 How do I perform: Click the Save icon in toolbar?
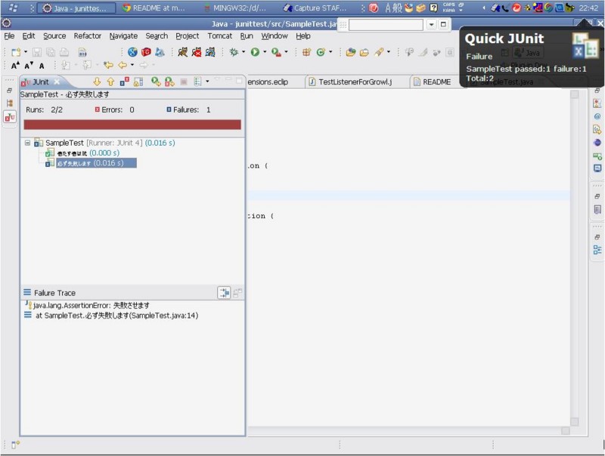point(36,52)
